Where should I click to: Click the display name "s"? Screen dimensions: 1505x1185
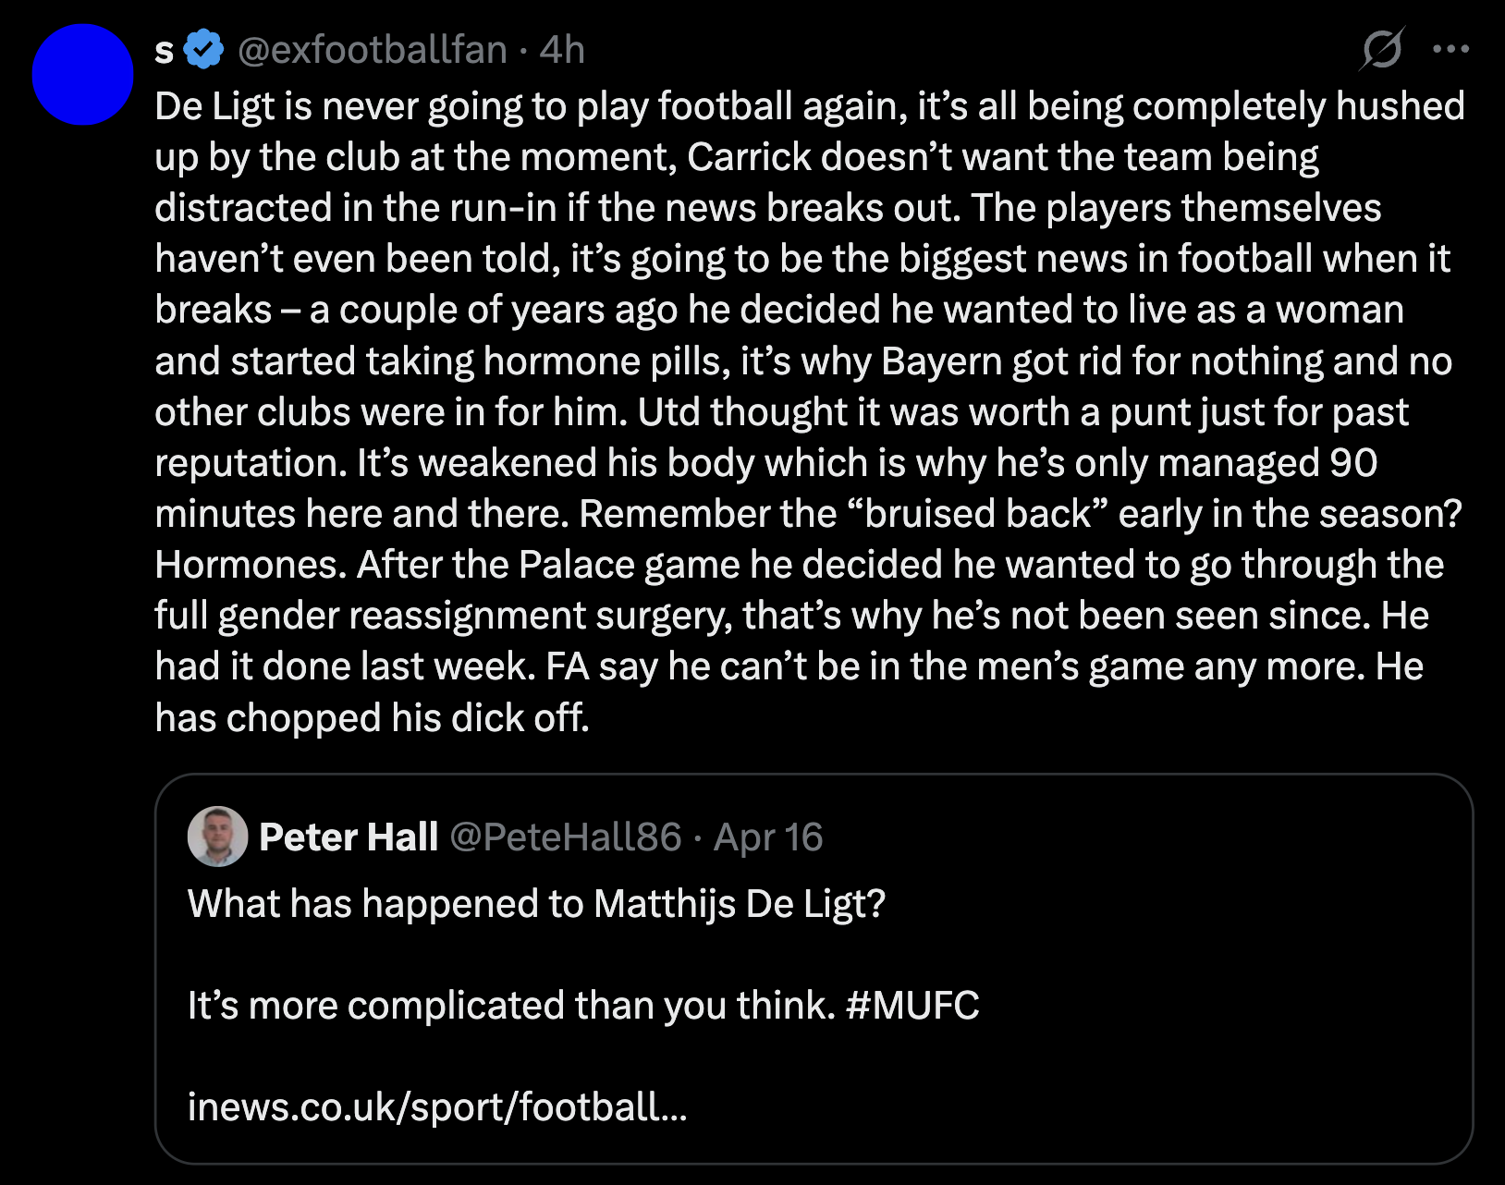click(165, 51)
